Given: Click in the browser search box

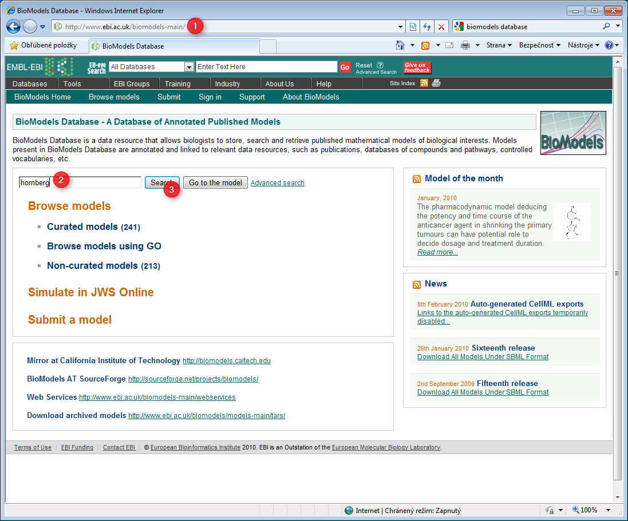Looking at the screenshot, I should click(x=532, y=27).
